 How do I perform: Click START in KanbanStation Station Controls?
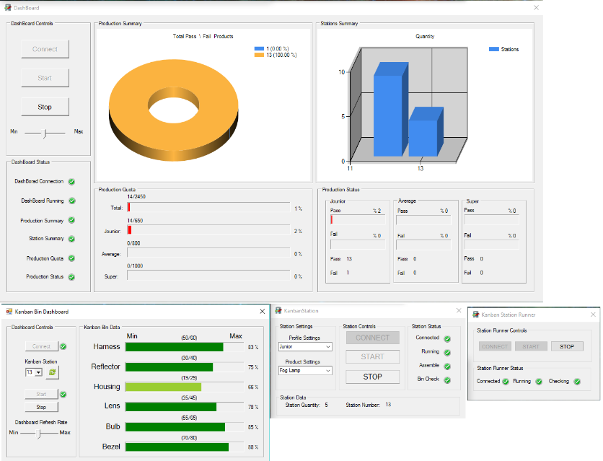click(x=373, y=357)
